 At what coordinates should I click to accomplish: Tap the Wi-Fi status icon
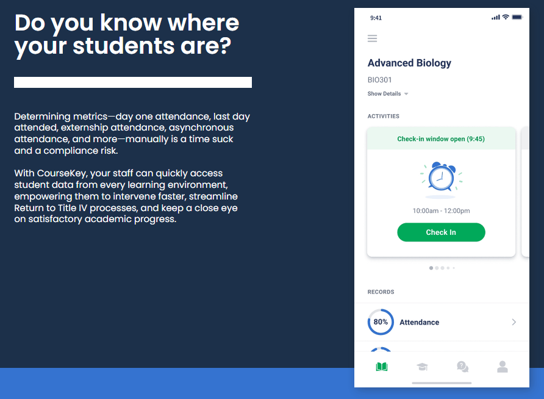(506, 17)
